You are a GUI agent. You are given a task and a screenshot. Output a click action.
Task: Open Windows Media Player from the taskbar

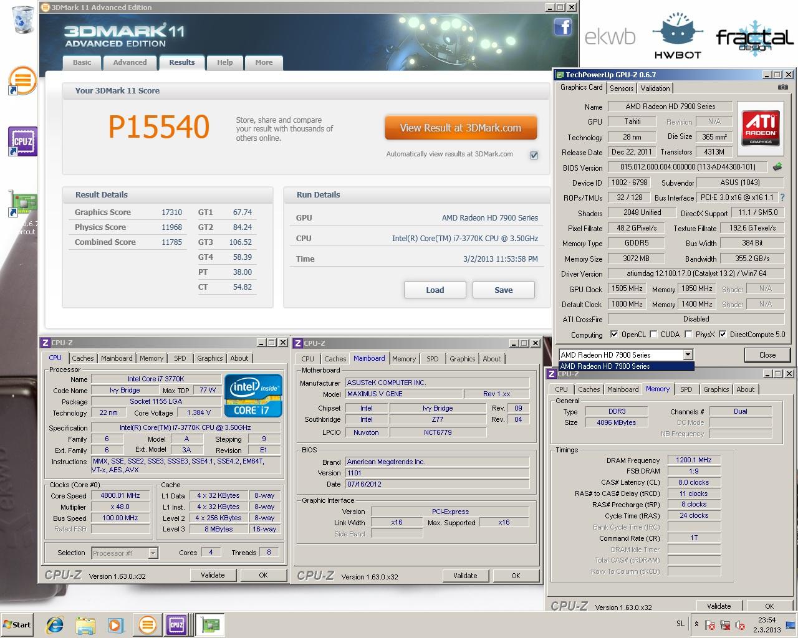(x=116, y=625)
